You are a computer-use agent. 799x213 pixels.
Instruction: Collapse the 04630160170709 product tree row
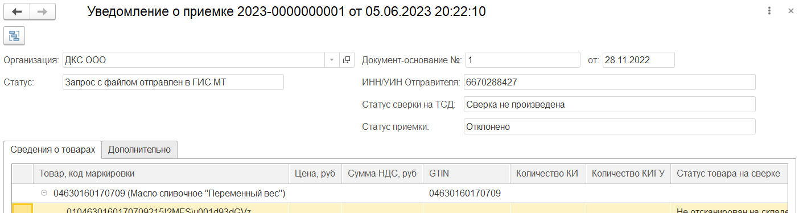click(x=43, y=194)
